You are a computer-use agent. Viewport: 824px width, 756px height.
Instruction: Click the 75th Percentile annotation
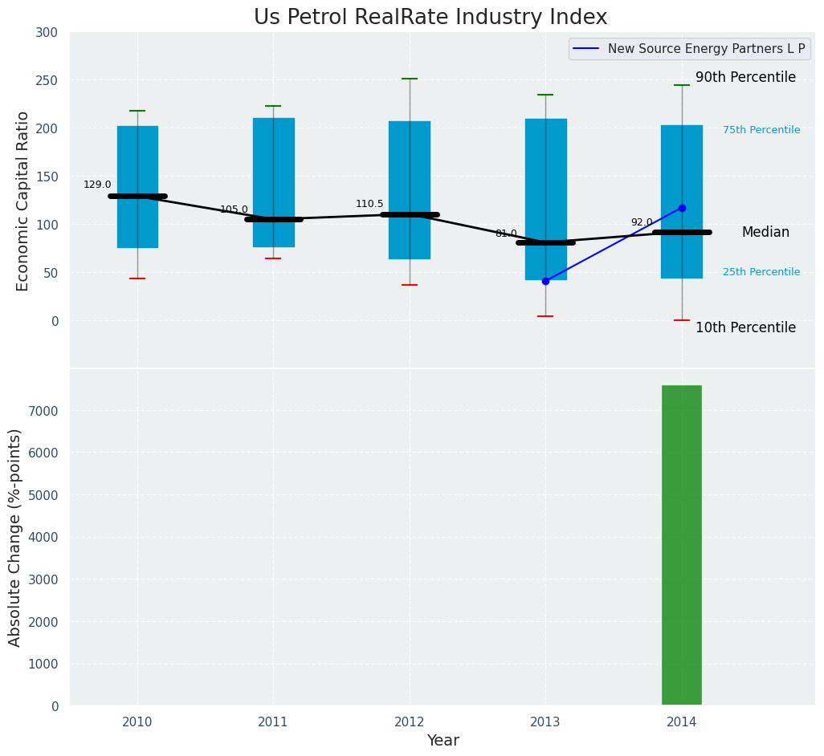click(761, 130)
